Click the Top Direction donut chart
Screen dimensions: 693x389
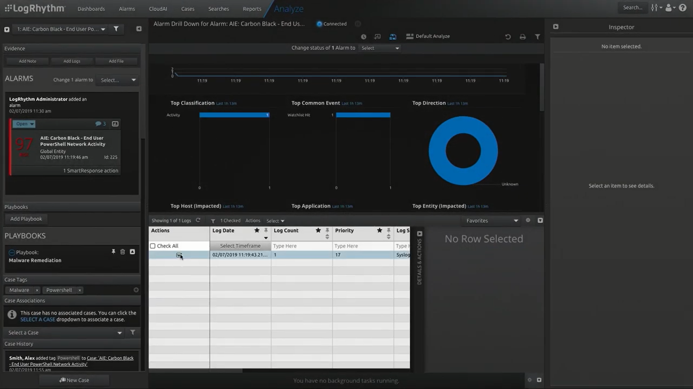463,150
